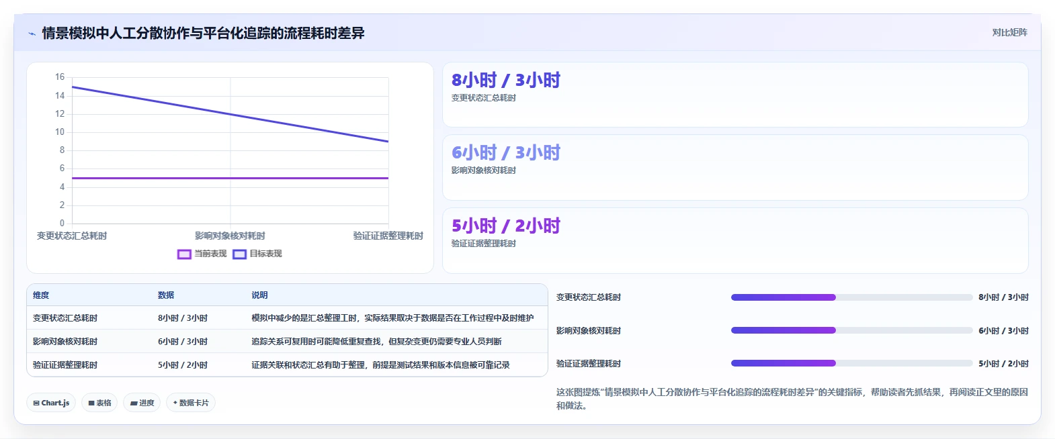The height and width of the screenshot is (439, 1055).
Task: Click the note starting 证据关联和状态汇总有助于整理
Action: click(380, 365)
